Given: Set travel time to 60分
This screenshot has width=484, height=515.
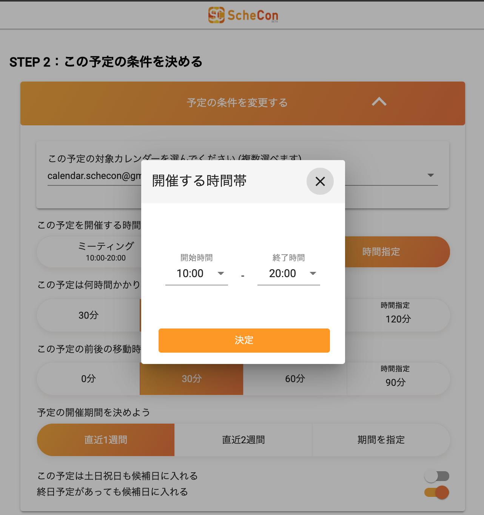Looking at the screenshot, I should [295, 379].
